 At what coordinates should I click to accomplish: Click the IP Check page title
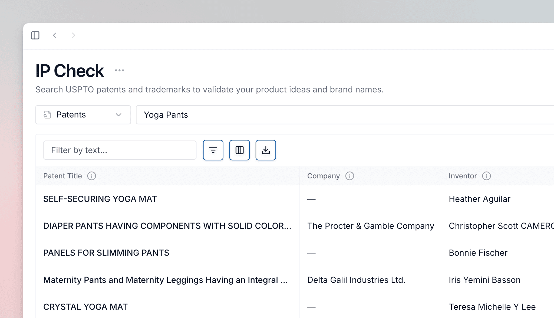70,71
